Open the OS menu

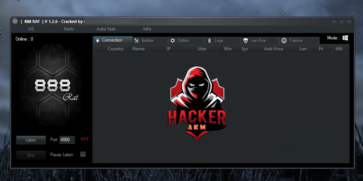31,29
